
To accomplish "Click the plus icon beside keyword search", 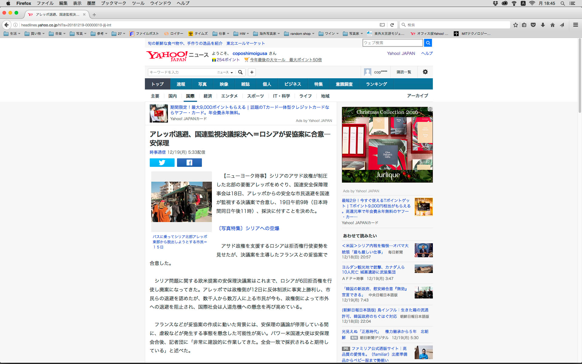I will tap(252, 72).
